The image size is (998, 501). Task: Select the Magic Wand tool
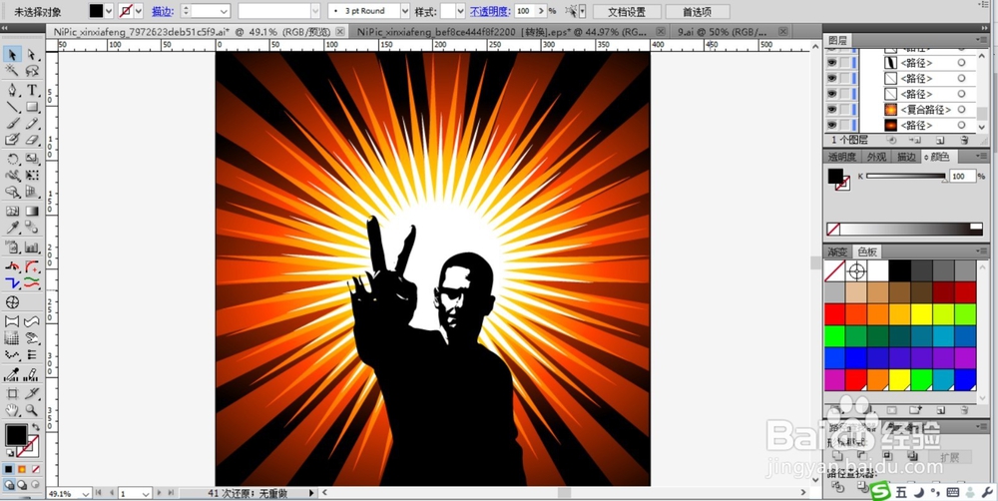[x=12, y=71]
